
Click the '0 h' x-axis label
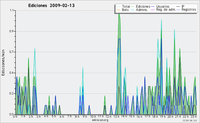point(15,116)
